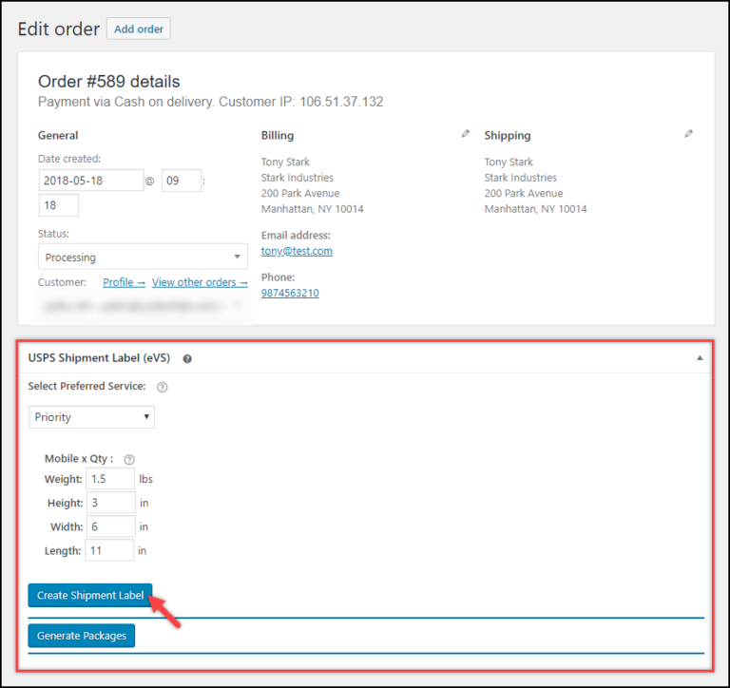Click the Length input field
The image size is (730, 688).
click(110, 550)
